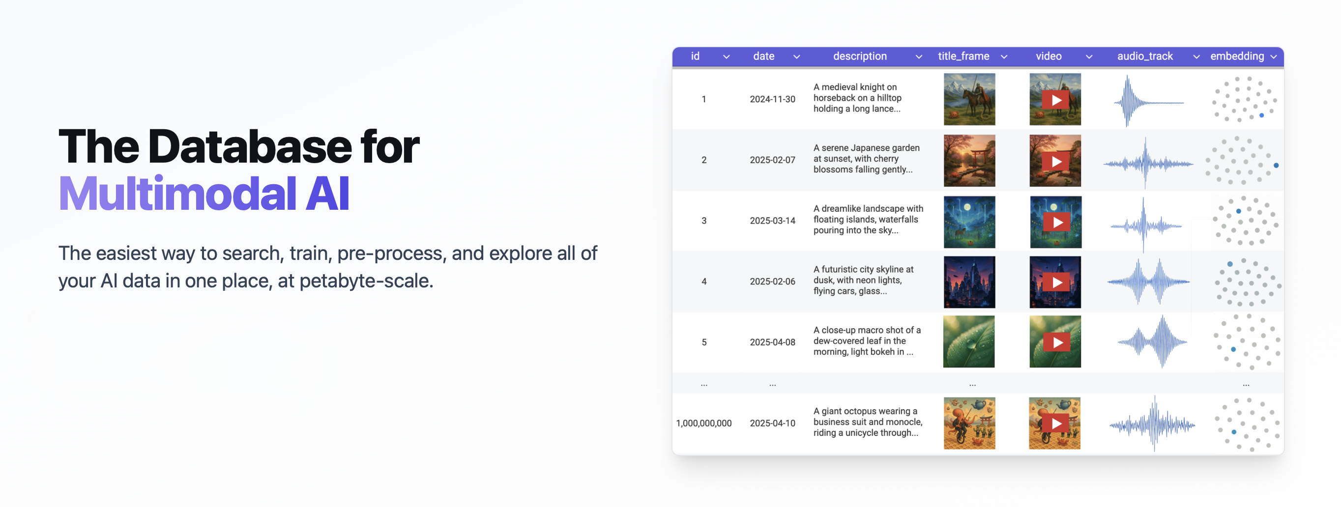Select the macro leaf title_frame image
This screenshot has width=1341, height=507.
[969, 342]
